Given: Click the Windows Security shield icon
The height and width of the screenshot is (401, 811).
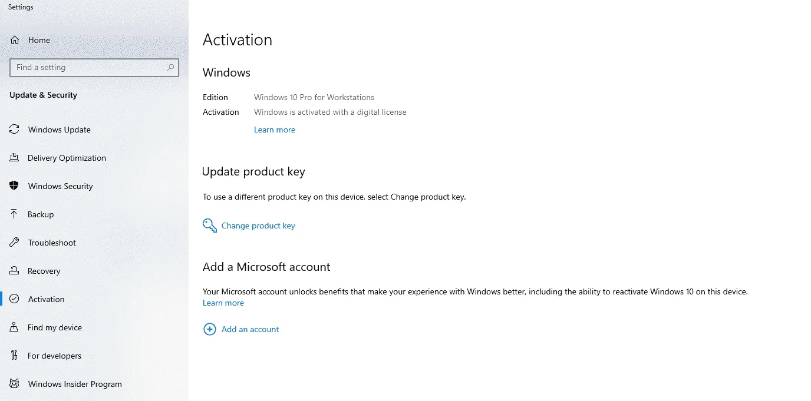Looking at the screenshot, I should (15, 186).
